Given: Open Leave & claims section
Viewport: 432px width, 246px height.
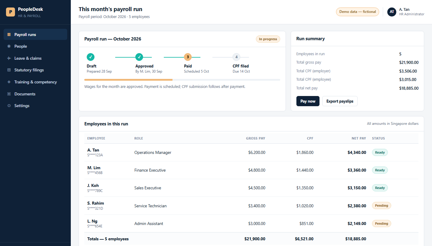Looking at the screenshot, I should (x=35, y=58).
